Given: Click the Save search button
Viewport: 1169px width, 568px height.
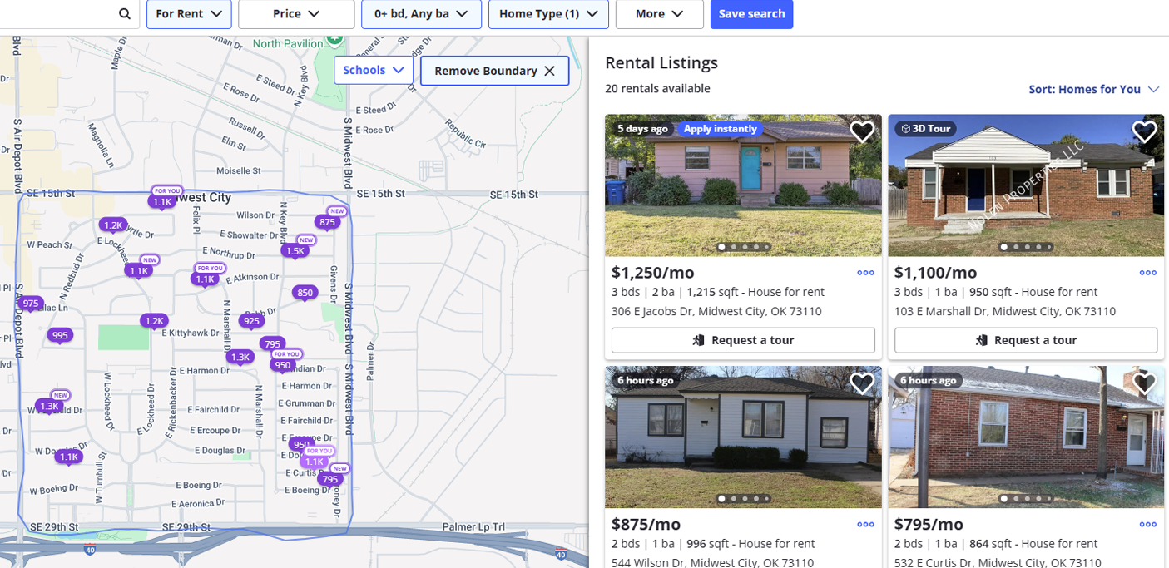Looking at the screenshot, I should pyautogui.click(x=751, y=14).
